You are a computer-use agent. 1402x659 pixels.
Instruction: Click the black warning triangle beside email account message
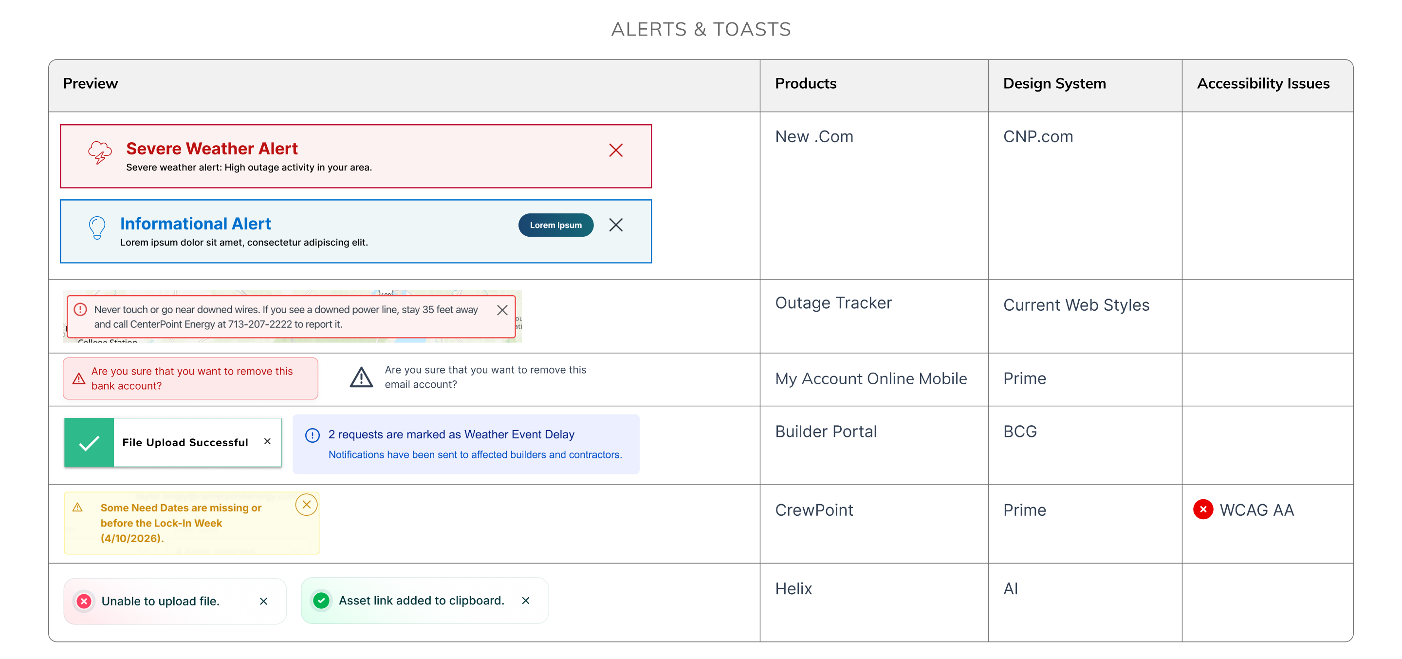tap(361, 377)
